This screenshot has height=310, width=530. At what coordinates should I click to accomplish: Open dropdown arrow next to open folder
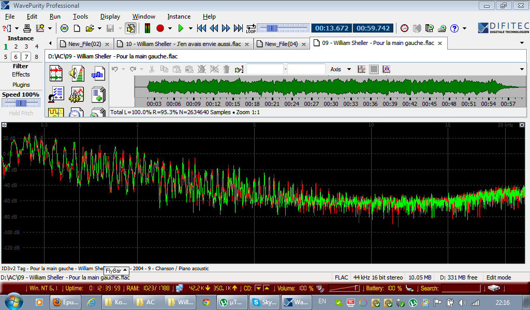tap(98, 28)
